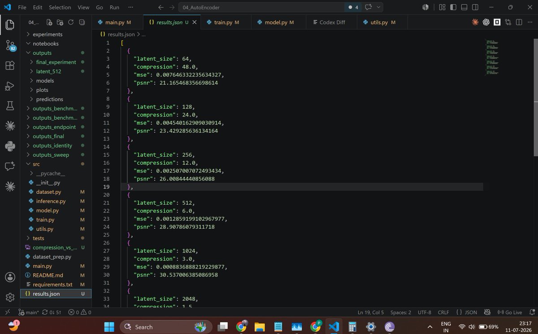Viewport: 538px width, 334px height.
Task: Open Calculator from the taskbar
Action: (352, 327)
